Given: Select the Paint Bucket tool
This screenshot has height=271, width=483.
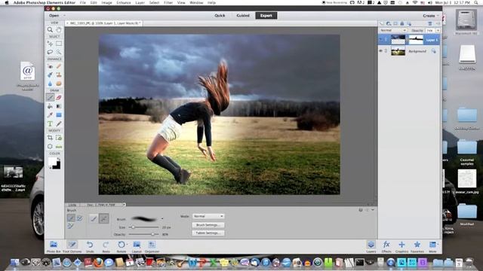Looking at the screenshot, I should tap(50, 106).
